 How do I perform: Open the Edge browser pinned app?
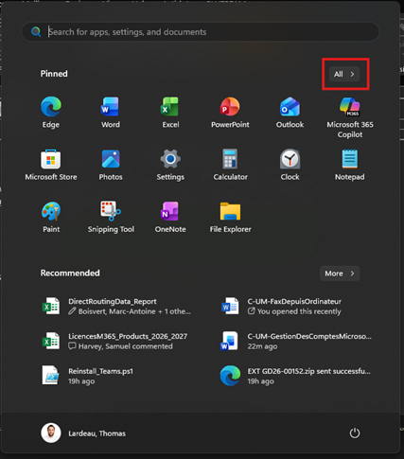[51, 113]
